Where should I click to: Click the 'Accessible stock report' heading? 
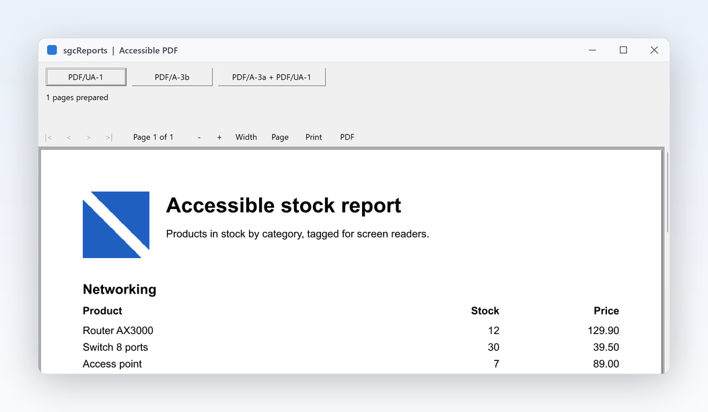pos(283,206)
